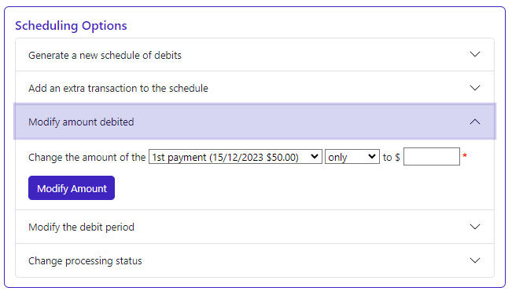
Task: Click the chevron icon for Add an extra transaction
Action: point(475,88)
